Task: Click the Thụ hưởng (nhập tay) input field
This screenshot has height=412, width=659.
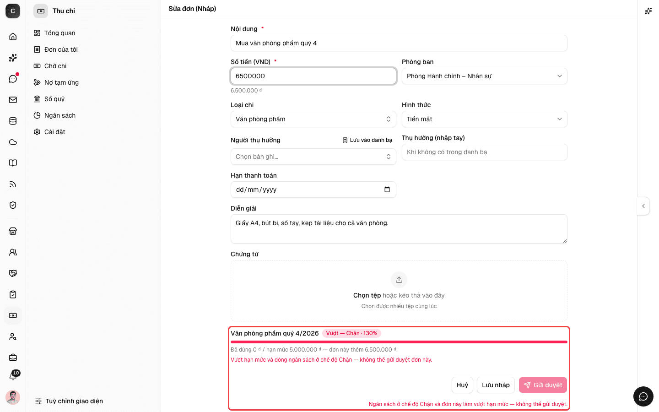Action: tap(485, 152)
